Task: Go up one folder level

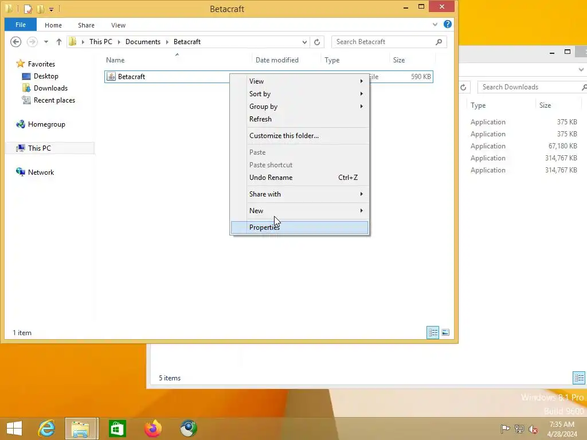Action: tap(59, 42)
